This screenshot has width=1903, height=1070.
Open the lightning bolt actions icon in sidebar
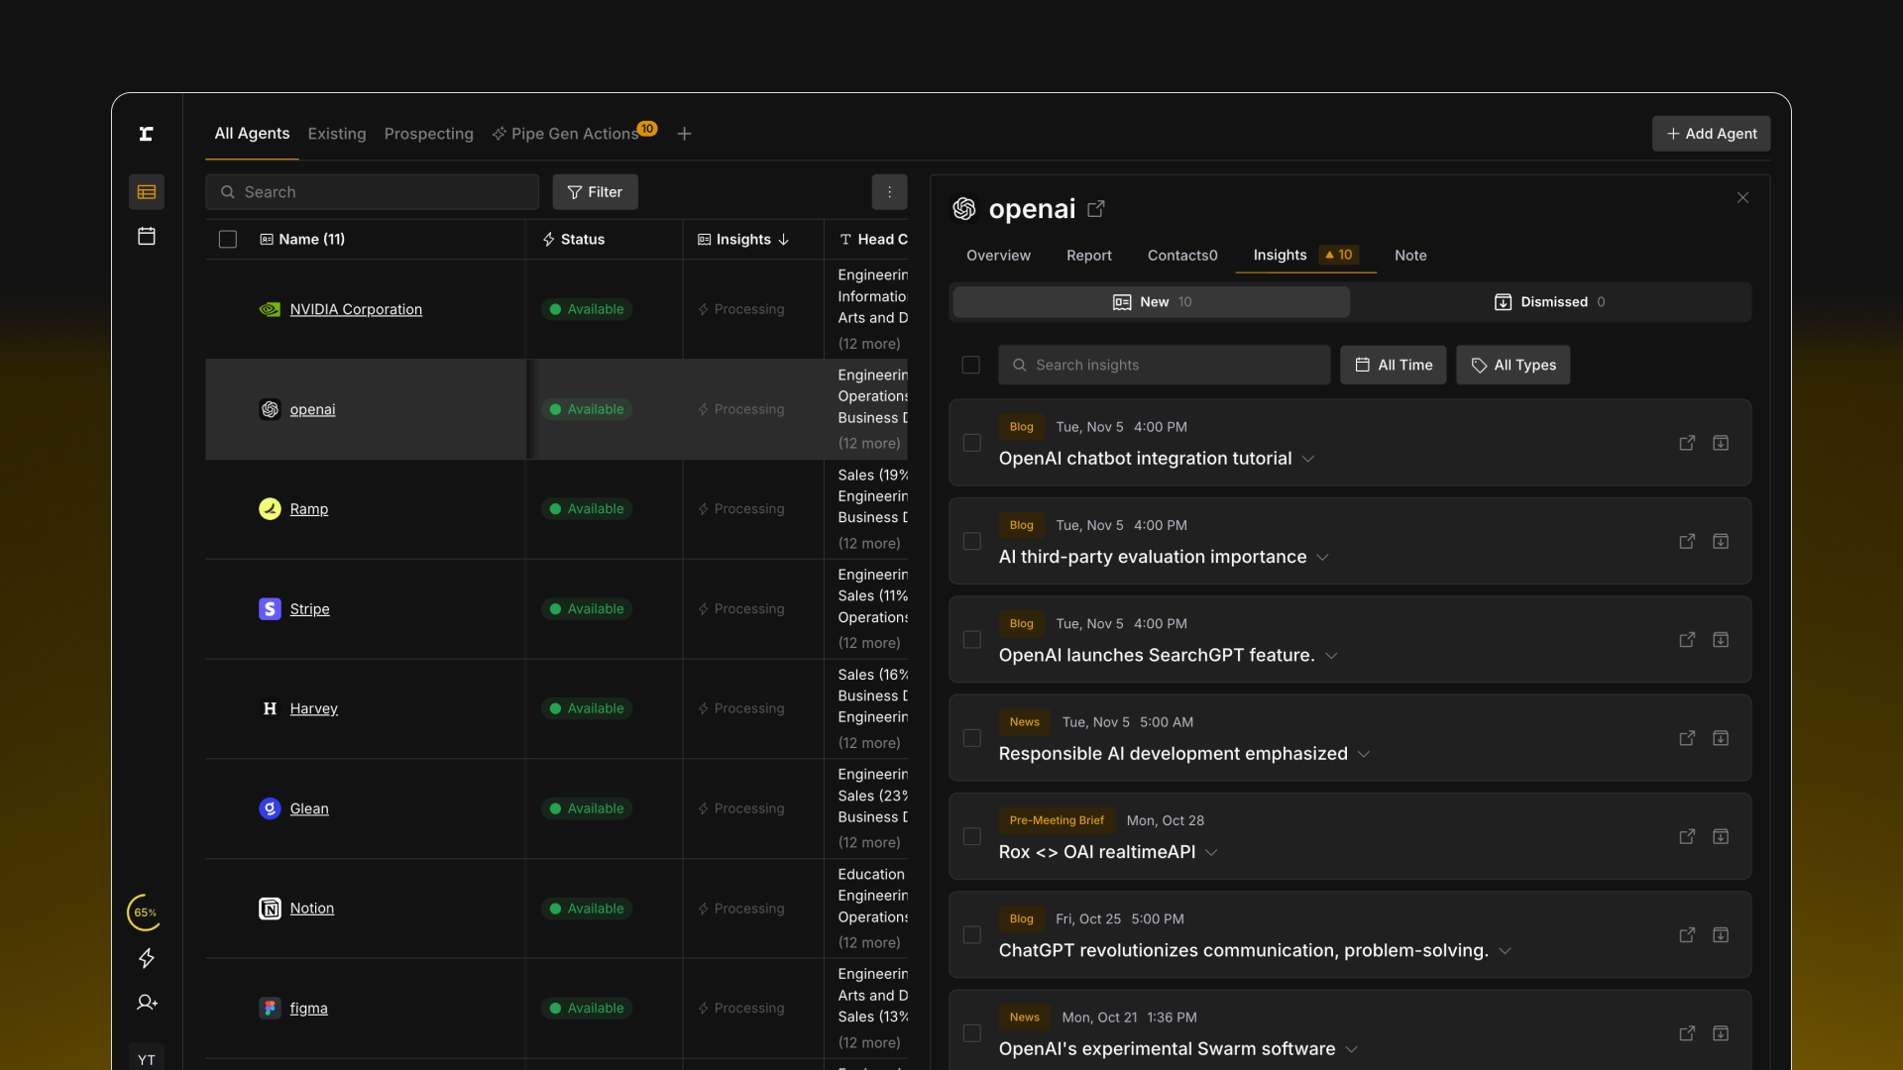pos(147,958)
